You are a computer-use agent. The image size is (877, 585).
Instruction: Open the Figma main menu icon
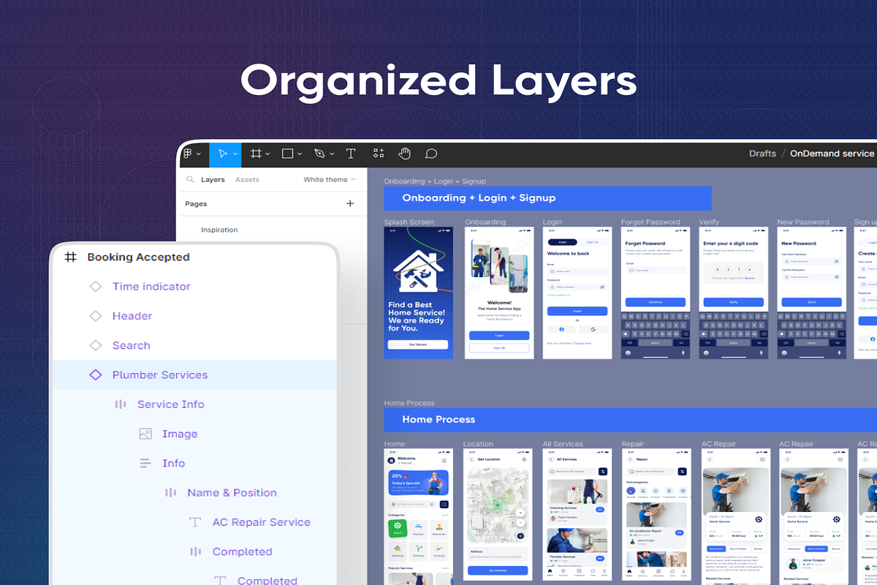188,154
